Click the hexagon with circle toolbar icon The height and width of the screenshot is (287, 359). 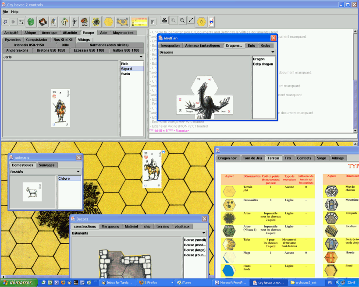202,22
